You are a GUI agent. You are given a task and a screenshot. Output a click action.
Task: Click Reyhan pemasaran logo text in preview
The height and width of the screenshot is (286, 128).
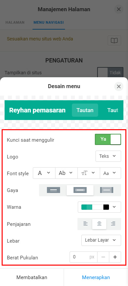37,110
